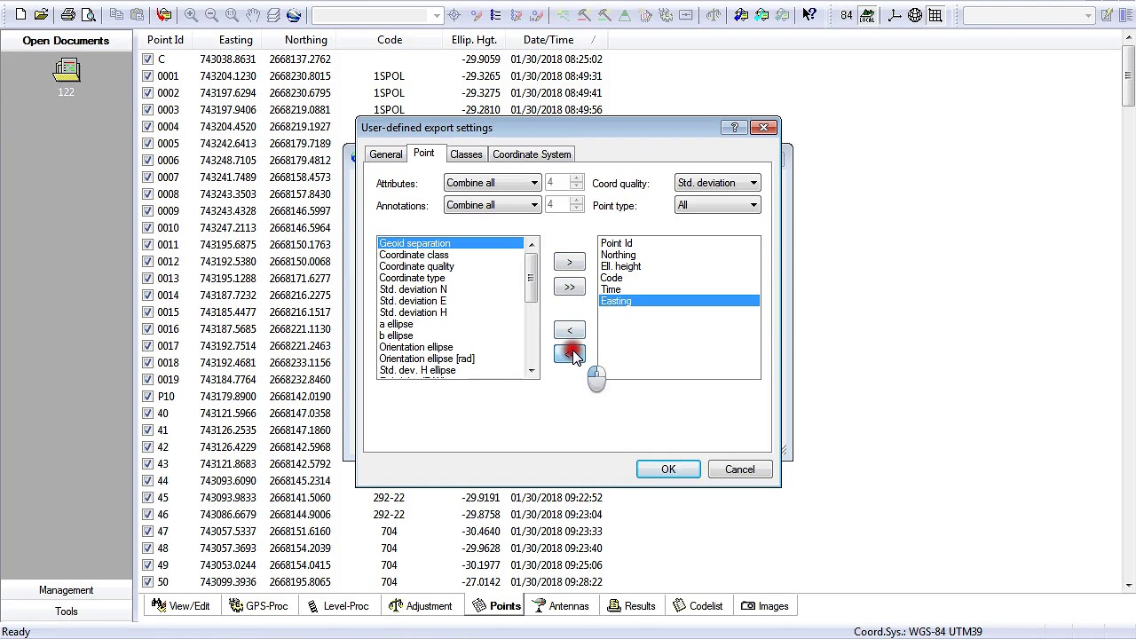Open the Attributes dropdown
1136x639 pixels.
[493, 183]
